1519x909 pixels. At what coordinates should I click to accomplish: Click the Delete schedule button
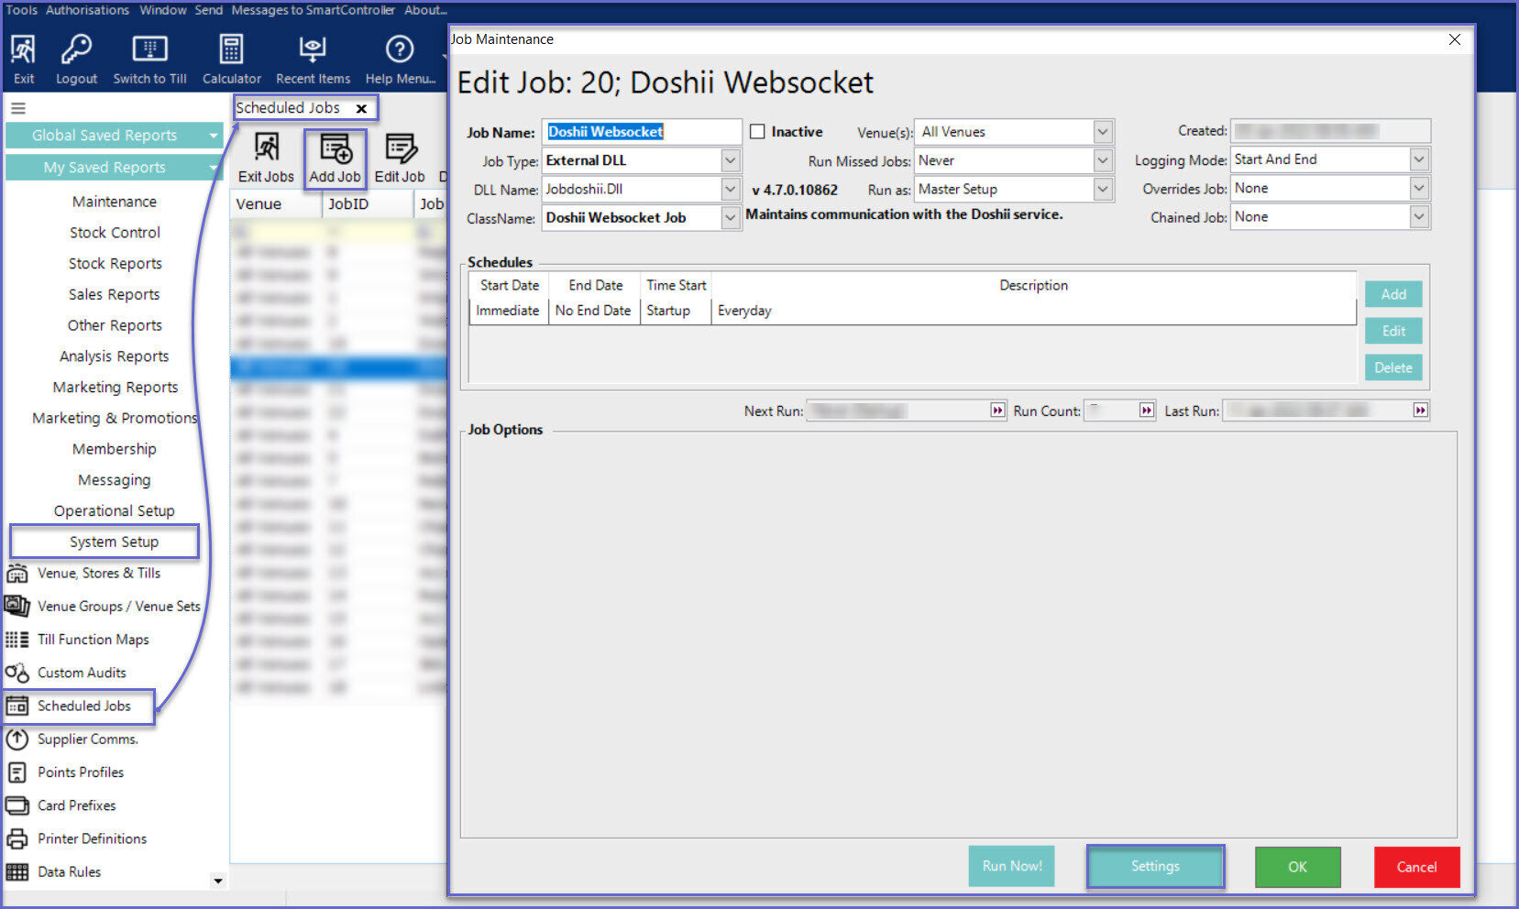[1393, 367]
